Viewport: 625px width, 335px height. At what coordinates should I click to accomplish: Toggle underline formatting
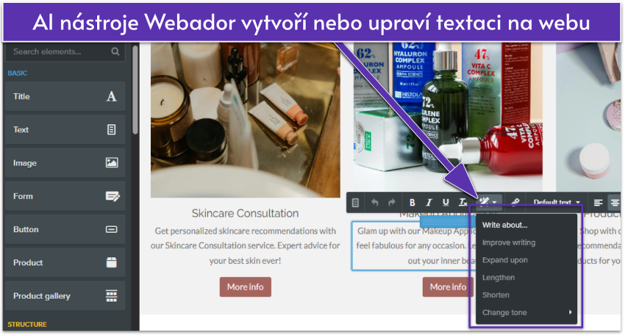tap(446, 203)
